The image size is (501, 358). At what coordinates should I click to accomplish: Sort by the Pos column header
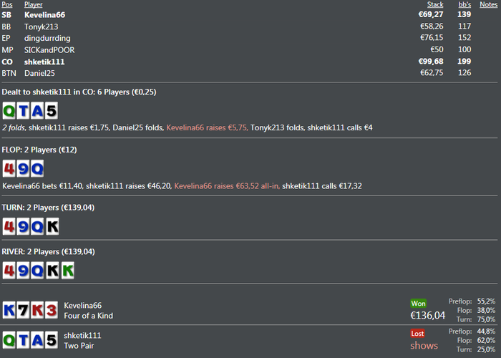click(7, 4)
